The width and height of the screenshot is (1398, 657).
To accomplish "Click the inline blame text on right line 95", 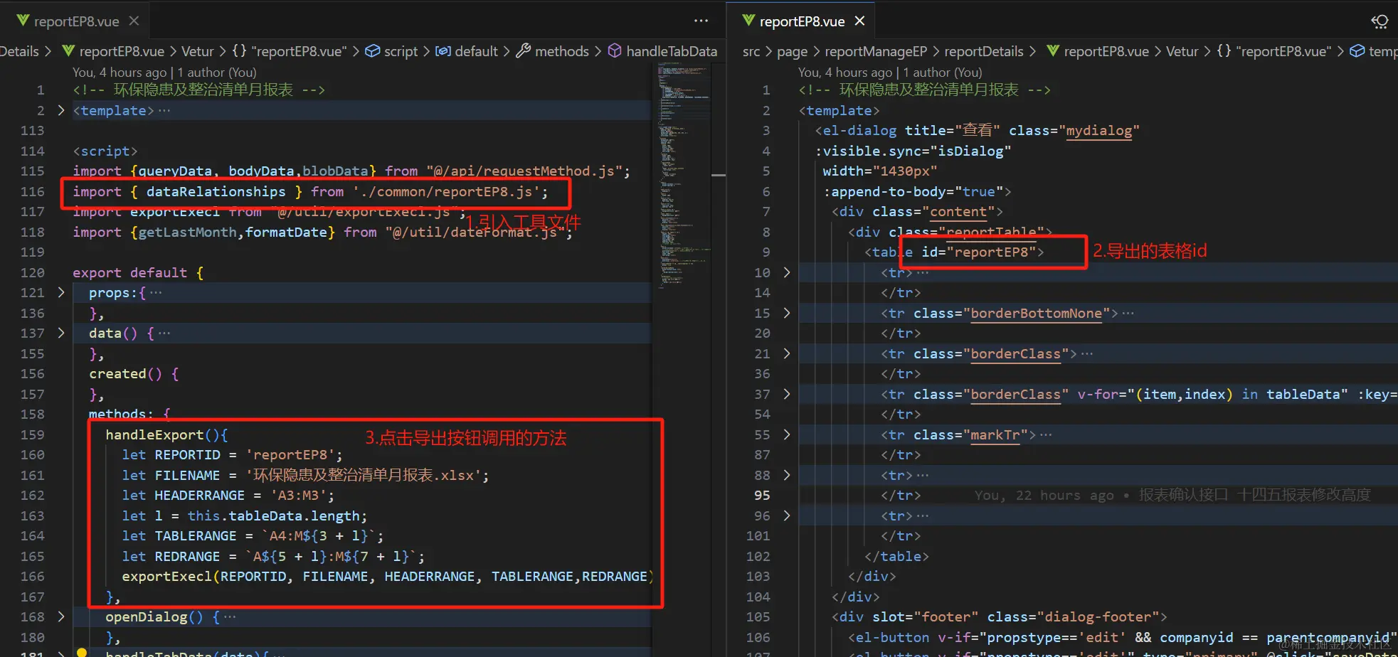I will coord(1172,495).
